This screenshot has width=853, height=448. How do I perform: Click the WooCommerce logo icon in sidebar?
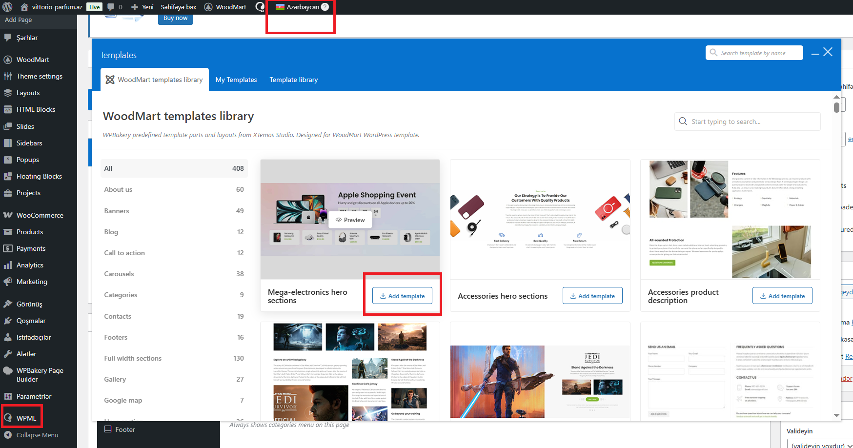point(8,215)
